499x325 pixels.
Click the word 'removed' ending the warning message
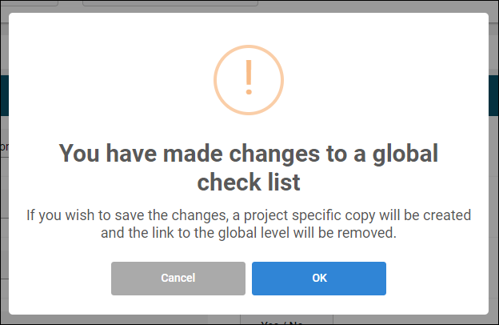366,233
